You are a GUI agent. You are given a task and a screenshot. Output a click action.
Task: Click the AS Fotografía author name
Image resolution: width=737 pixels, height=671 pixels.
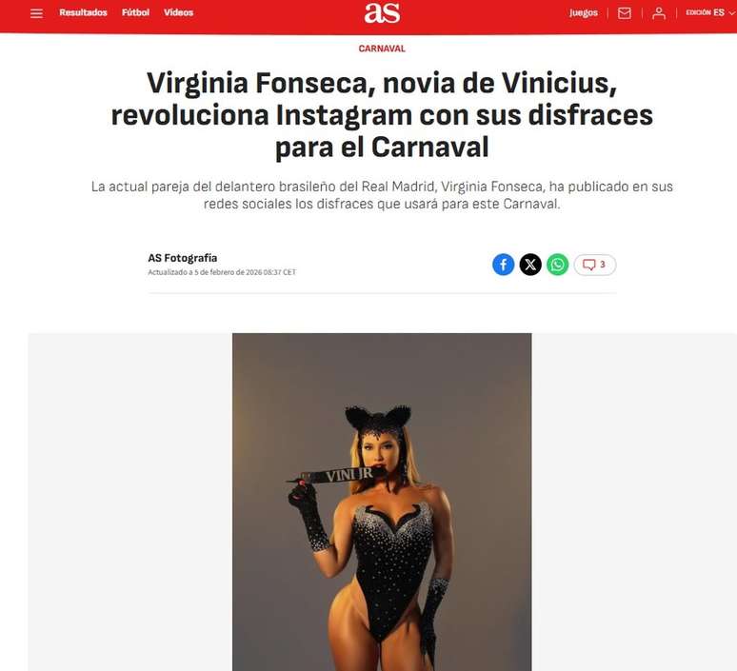click(x=183, y=258)
